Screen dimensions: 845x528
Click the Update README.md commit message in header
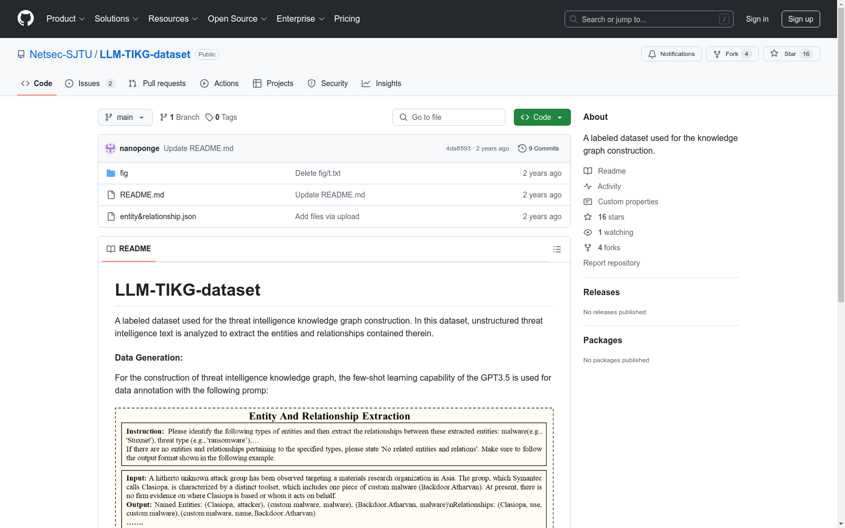click(199, 148)
